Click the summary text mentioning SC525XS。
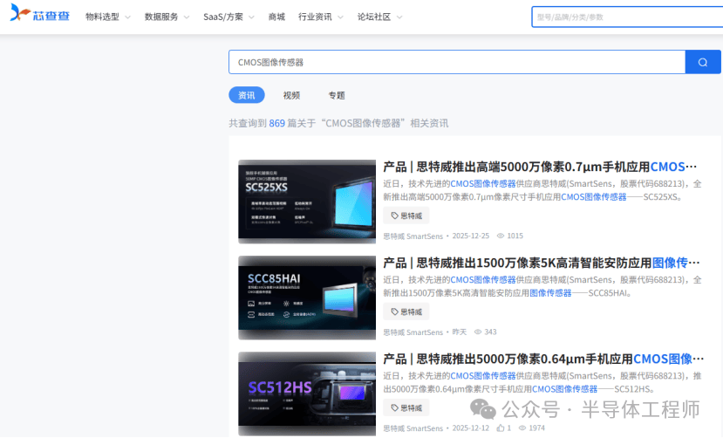This screenshot has width=723, height=438. [542, 190]
